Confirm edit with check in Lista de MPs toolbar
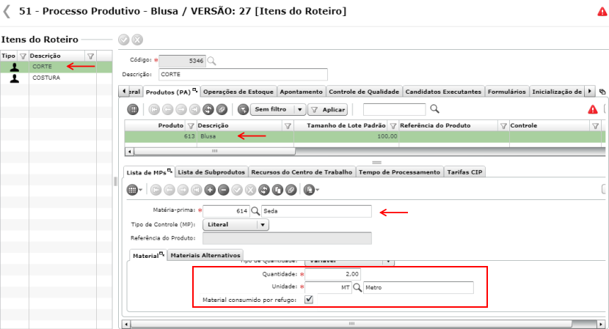The height and width of the screenshot is (329, 609). point(237,190)
